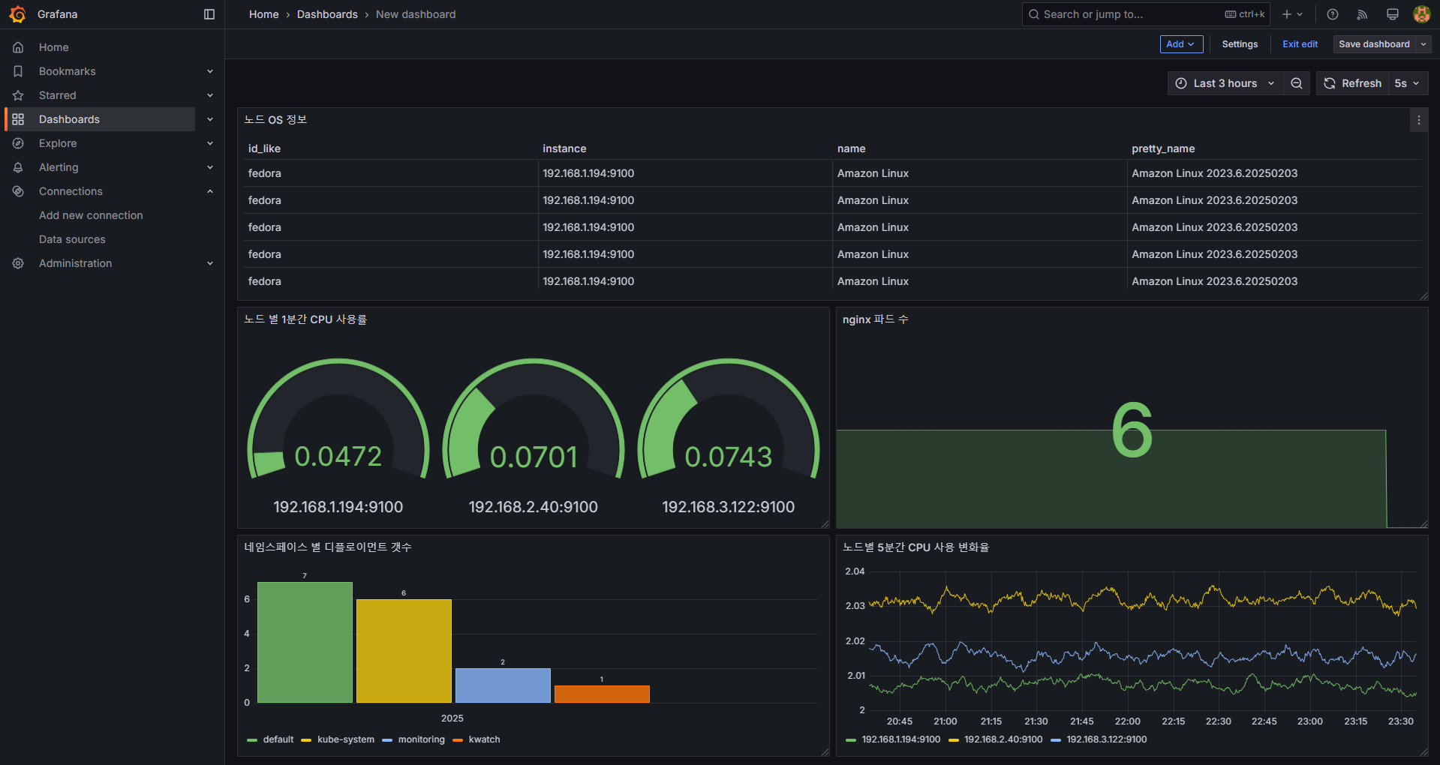Open the Add dropdown button

coord(1181,44)
